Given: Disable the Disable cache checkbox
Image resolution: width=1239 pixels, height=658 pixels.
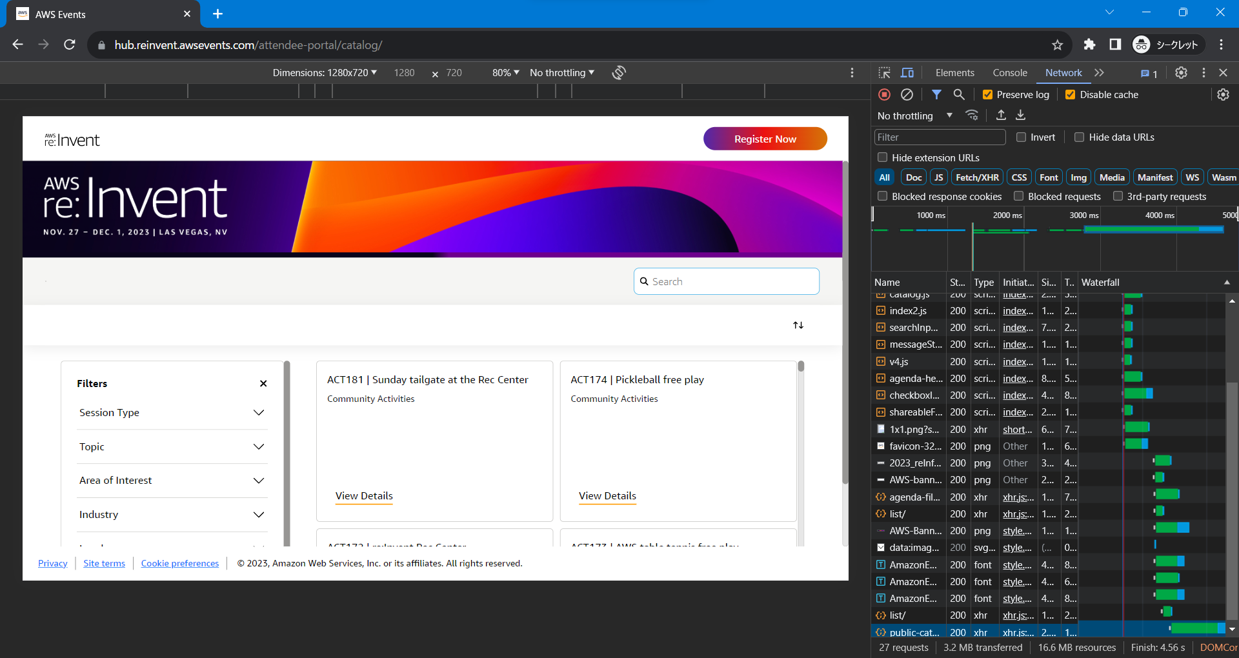Looking at the screenshot, I should 1070,95.
